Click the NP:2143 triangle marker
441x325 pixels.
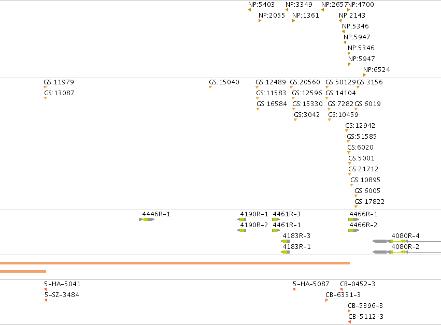[340, 21]
